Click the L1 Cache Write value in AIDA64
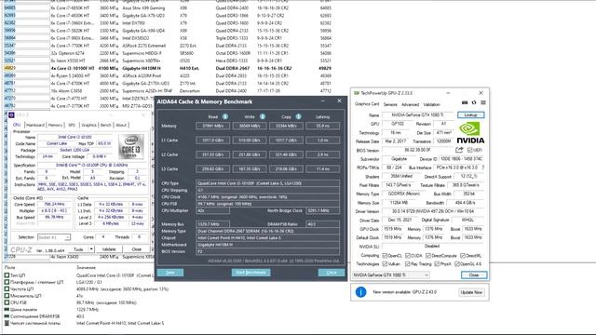 pyautogui.click(x=250, y=141)
